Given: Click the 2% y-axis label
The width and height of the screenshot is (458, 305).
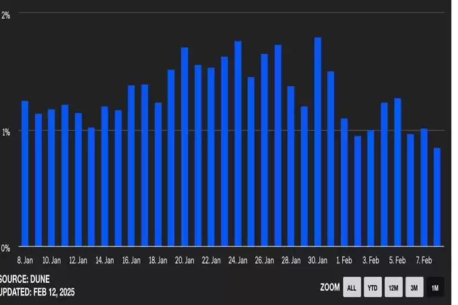Looking at the screenshot, I should click(5, 15).
